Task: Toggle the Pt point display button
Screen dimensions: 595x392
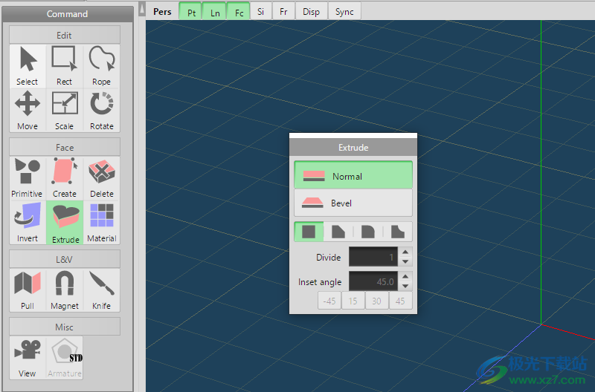Action: [192, 12]
